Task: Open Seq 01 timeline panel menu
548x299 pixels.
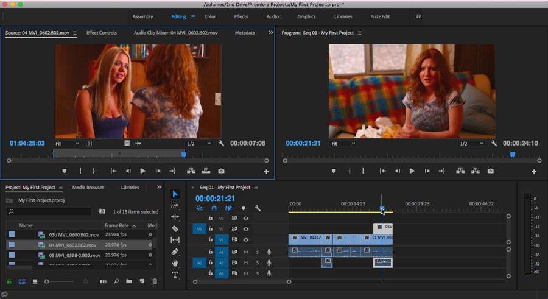Action: 256,188
